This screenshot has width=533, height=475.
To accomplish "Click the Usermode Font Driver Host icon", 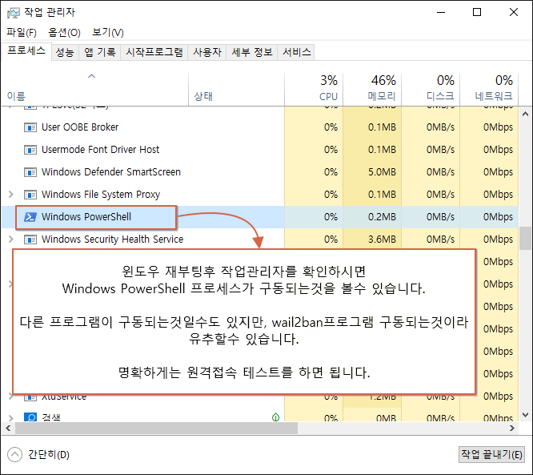I will click(30, 150).
